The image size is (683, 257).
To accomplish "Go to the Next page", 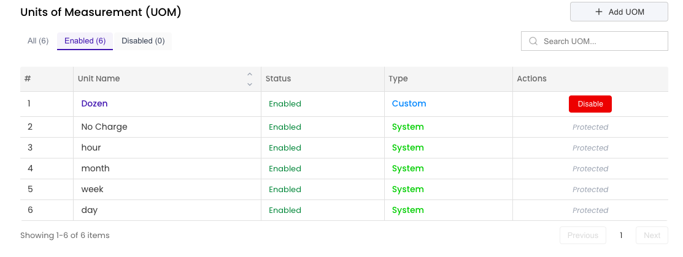I will tap(652, 236).
